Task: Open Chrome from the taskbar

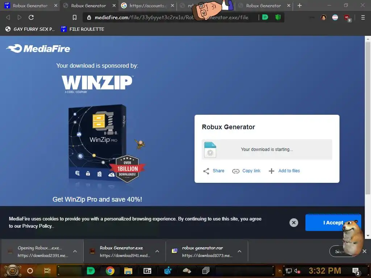Action: click(110, 271)
